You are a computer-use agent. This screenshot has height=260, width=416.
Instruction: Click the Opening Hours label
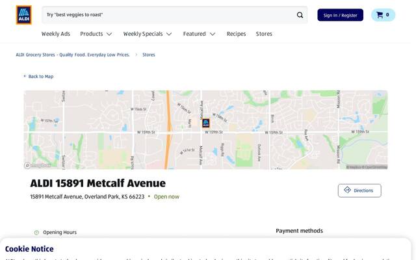[x=60, y=233]
